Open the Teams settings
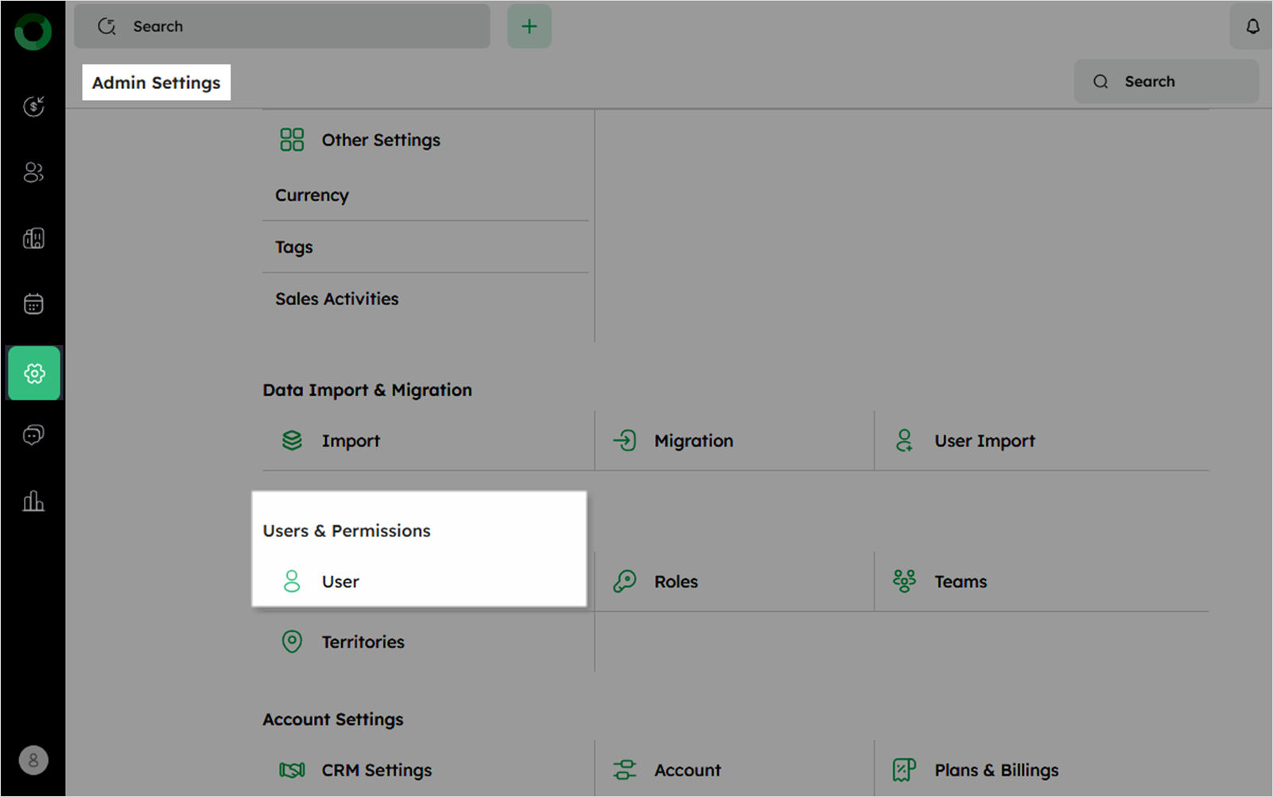 [960, 582]
